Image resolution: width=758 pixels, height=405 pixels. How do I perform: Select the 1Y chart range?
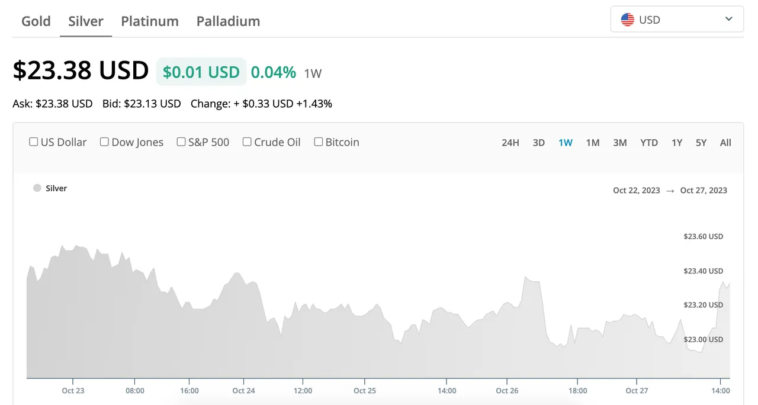[x=677, y=143]
